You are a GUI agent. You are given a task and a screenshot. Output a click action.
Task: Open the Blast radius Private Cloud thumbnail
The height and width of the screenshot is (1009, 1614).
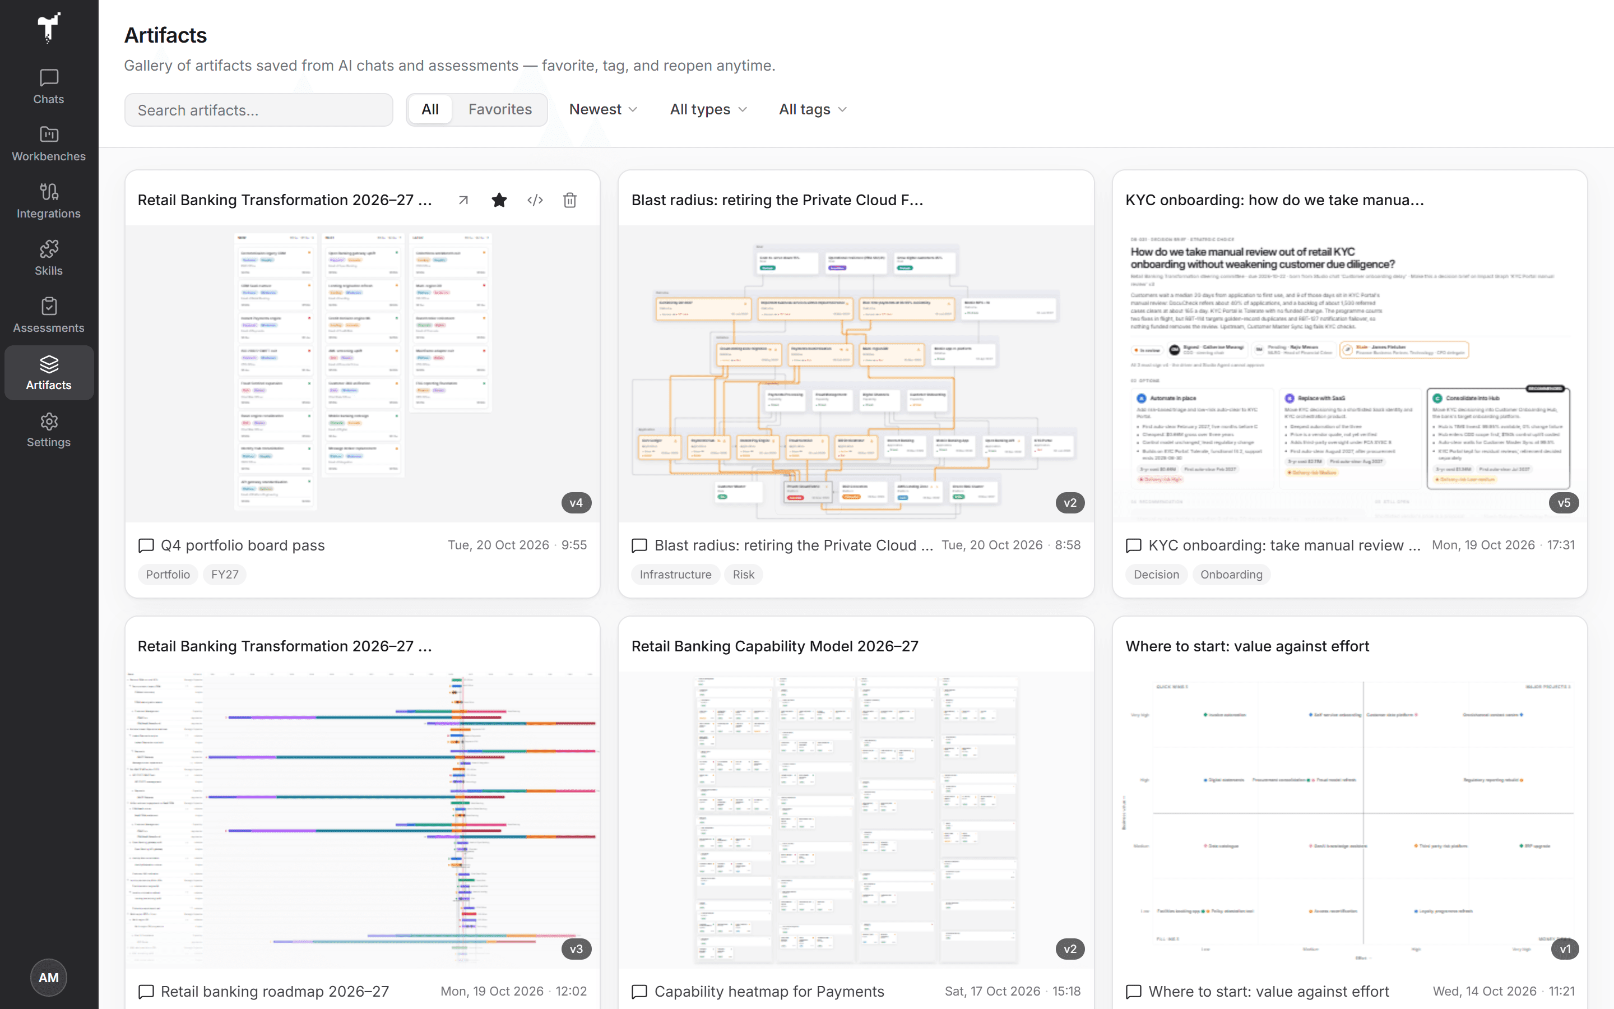856,374
